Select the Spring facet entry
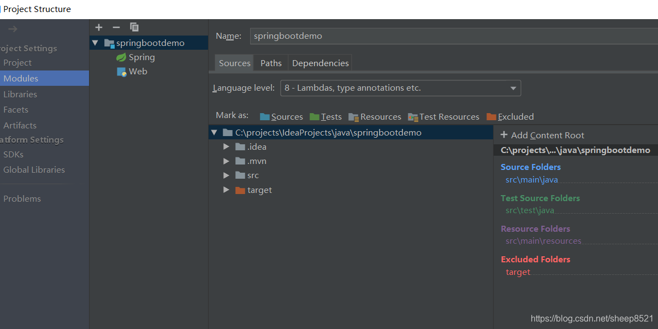This screenshot has height=329, width=658. 142,57
